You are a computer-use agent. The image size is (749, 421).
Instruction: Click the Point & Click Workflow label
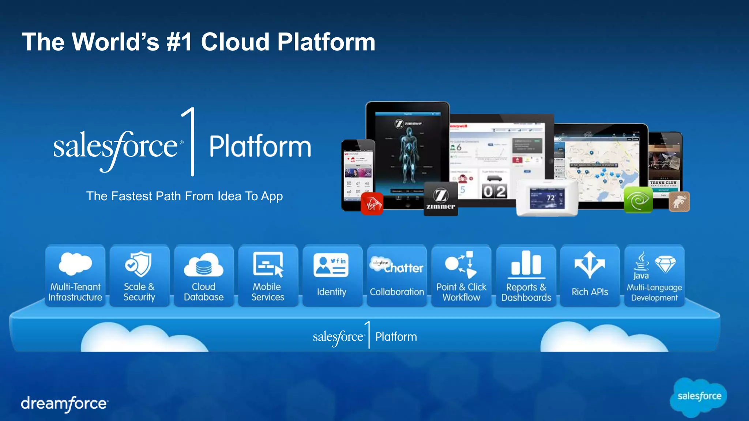click(x=461, y=292)
